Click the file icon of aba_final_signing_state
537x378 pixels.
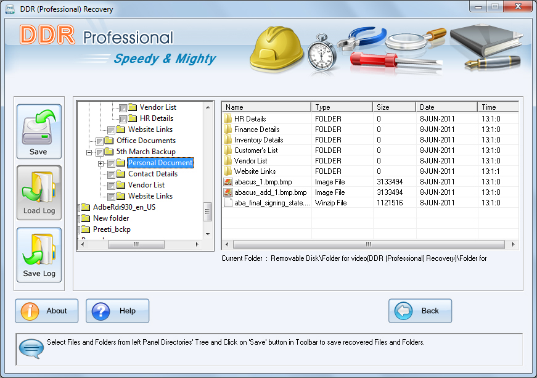[x=228, y=203]
